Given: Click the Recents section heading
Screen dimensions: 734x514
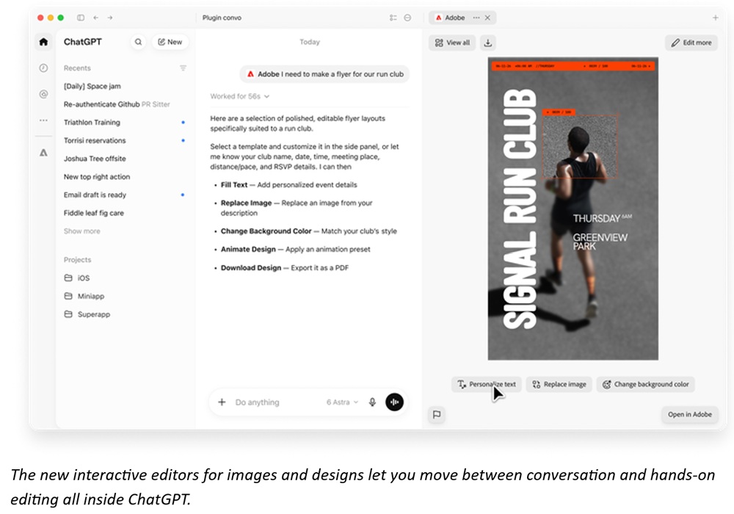Looking at the screenshot, I should click(77, 68).
